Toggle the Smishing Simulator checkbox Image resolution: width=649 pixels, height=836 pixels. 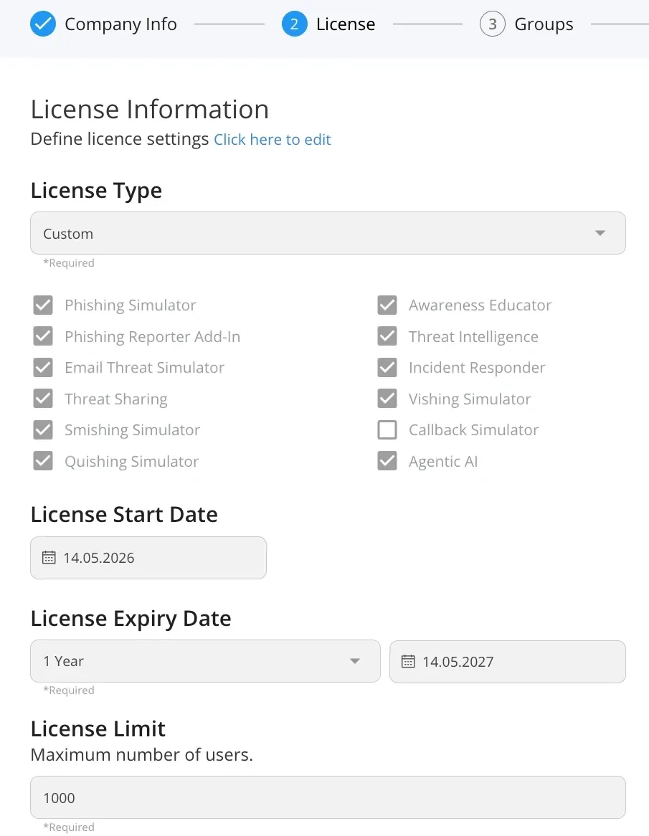43,429
